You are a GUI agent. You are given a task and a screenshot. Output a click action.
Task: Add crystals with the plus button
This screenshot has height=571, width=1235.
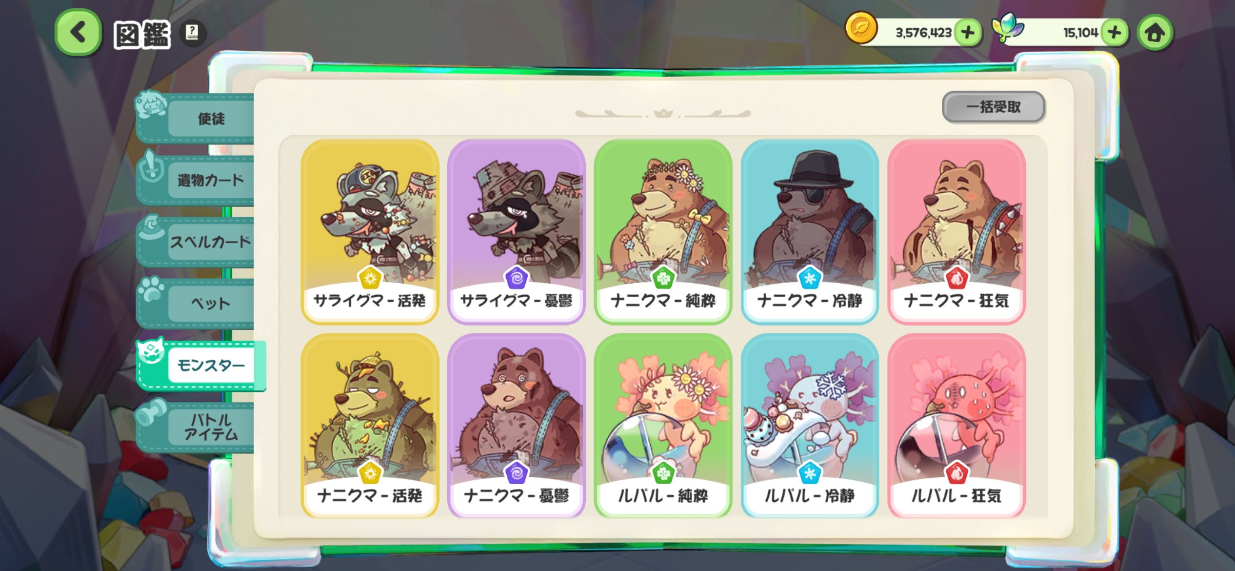point(1114,33)
